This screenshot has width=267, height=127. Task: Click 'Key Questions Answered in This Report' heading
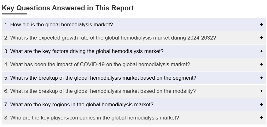pyautogui.click(x=68, y=8)
